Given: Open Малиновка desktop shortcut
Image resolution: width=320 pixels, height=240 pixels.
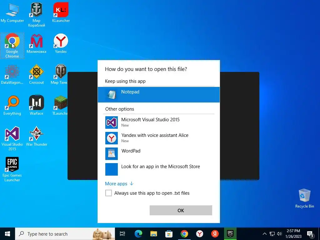Looking at the screenshot, I should coord(36,44).
